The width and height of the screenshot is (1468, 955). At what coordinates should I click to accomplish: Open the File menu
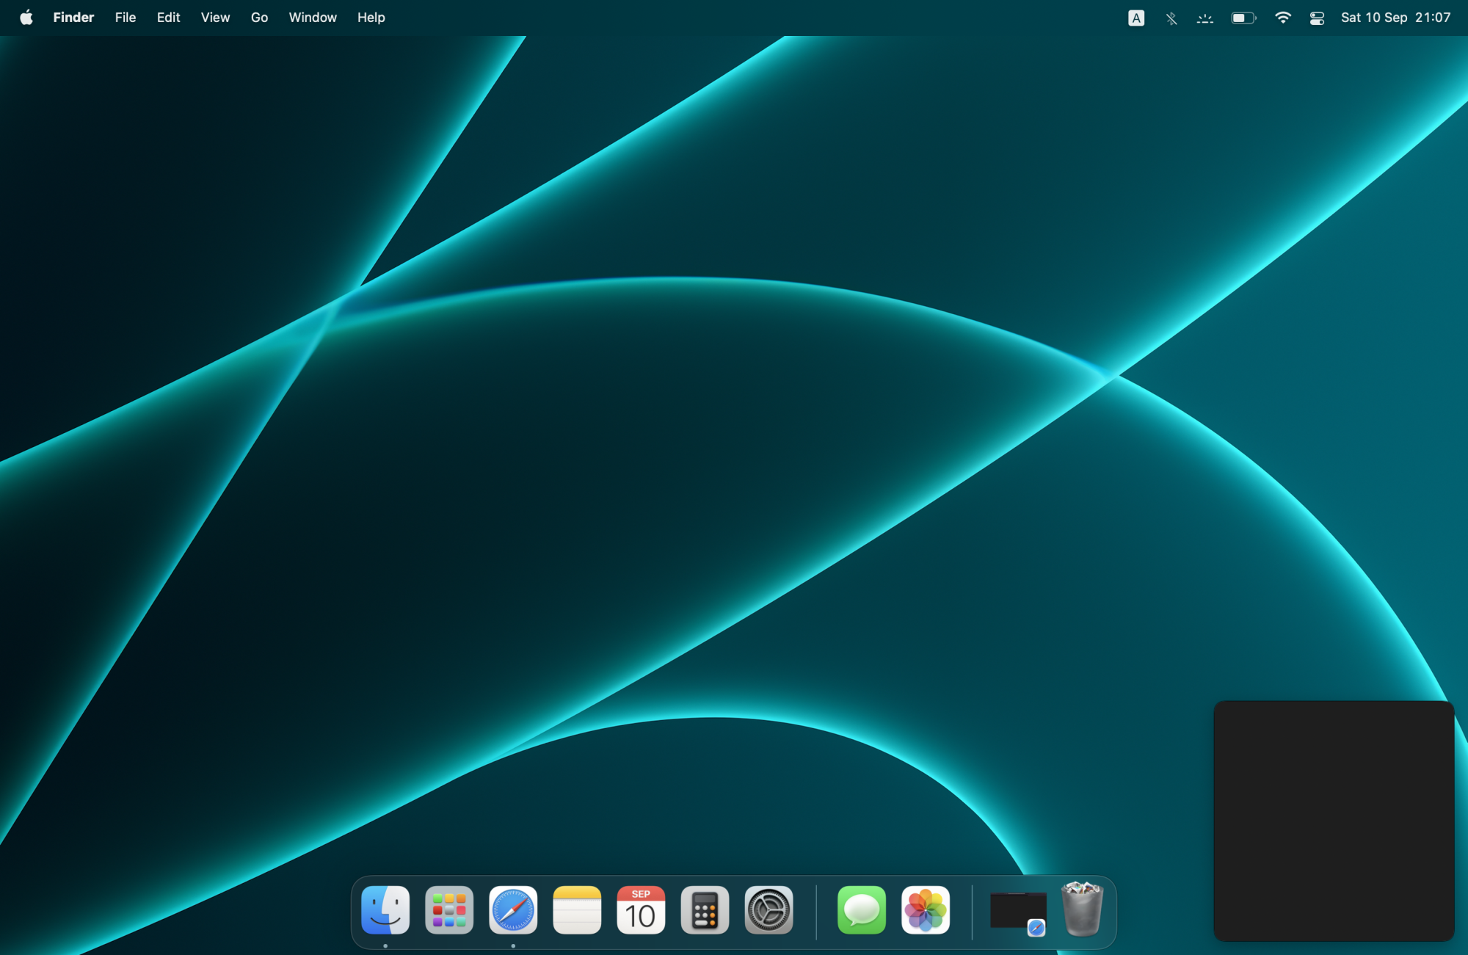pos(126,18)
